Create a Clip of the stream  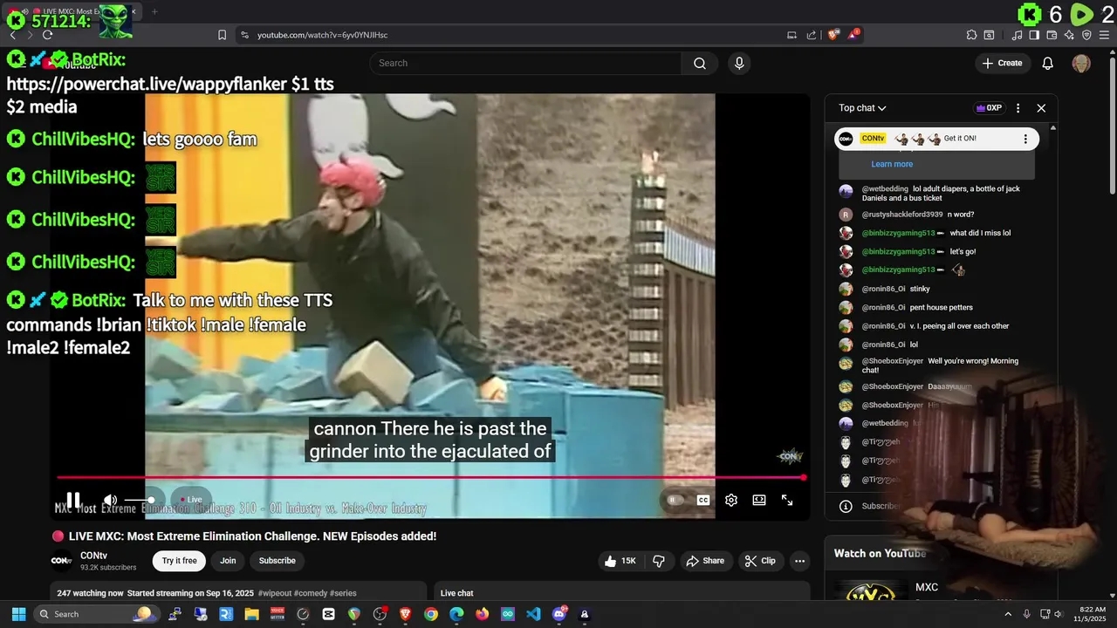[760, 561]
